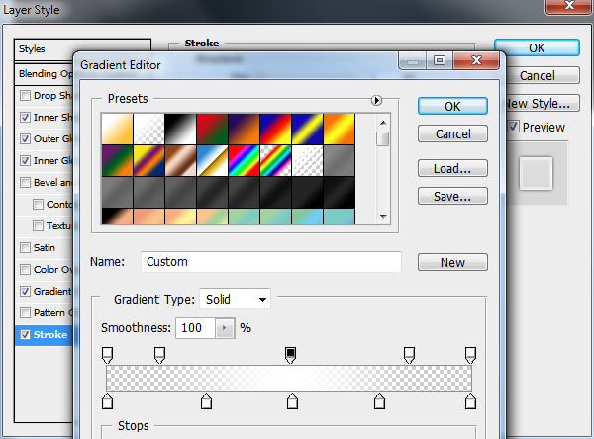The height and width of the screenshot is (439, 594).
Task: Select the chrome gradient preset
Action: pos(213,161)
